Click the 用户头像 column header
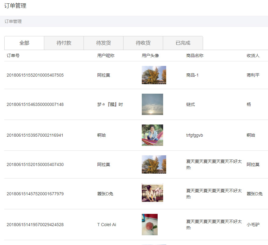The image size is (268, 245). coord(150,56)
